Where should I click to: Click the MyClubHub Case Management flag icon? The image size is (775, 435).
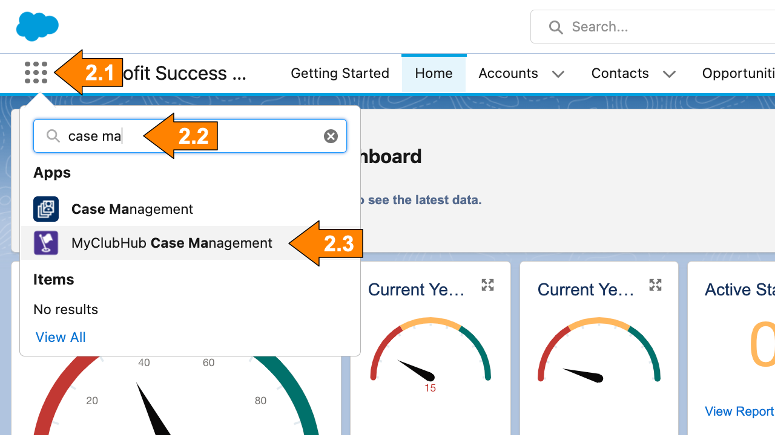point(46,243)
